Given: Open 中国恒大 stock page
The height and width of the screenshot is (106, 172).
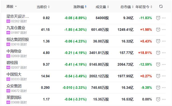Looking at the screenshot, I should pos(14,74).
